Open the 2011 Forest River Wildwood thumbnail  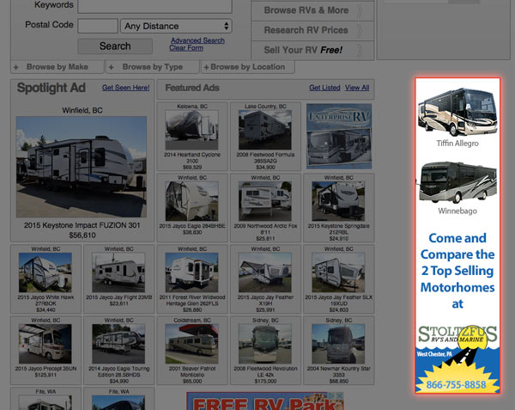pos(191,272)
